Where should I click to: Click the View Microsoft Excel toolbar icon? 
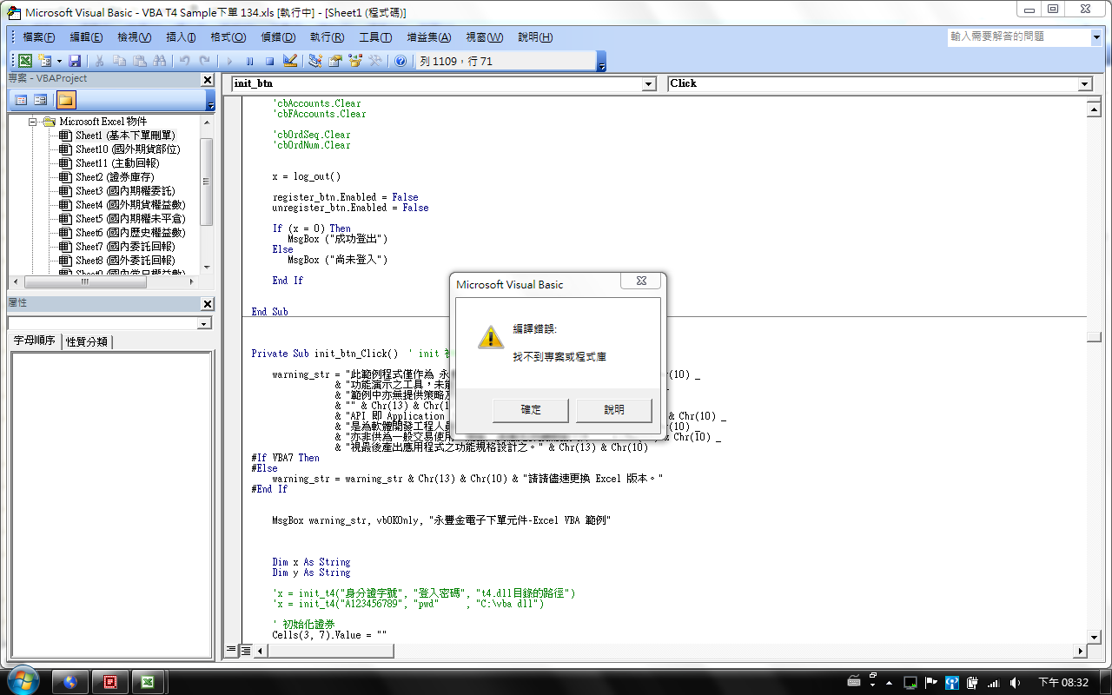pos(25,61)
